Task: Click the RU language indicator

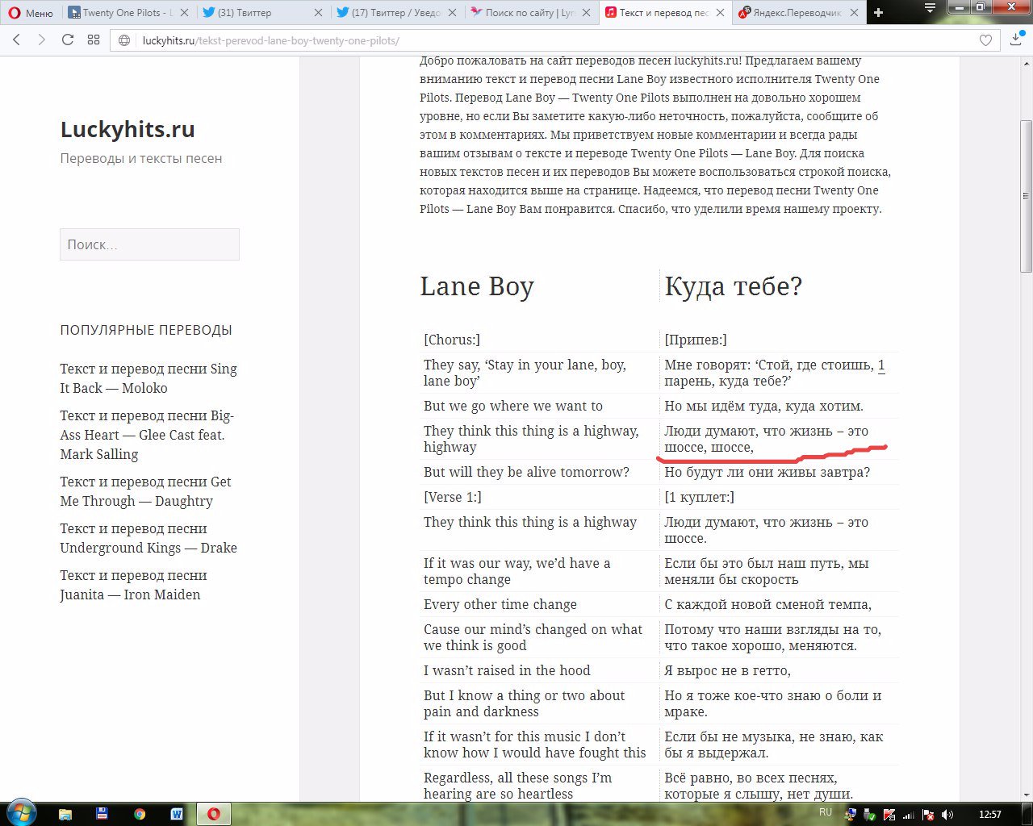Action: tap(826, 812)
